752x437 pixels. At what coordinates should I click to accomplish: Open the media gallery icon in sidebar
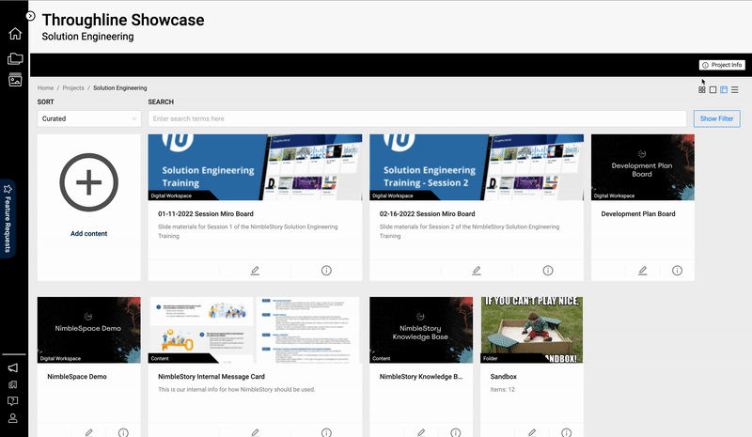[x=15, y=80]
